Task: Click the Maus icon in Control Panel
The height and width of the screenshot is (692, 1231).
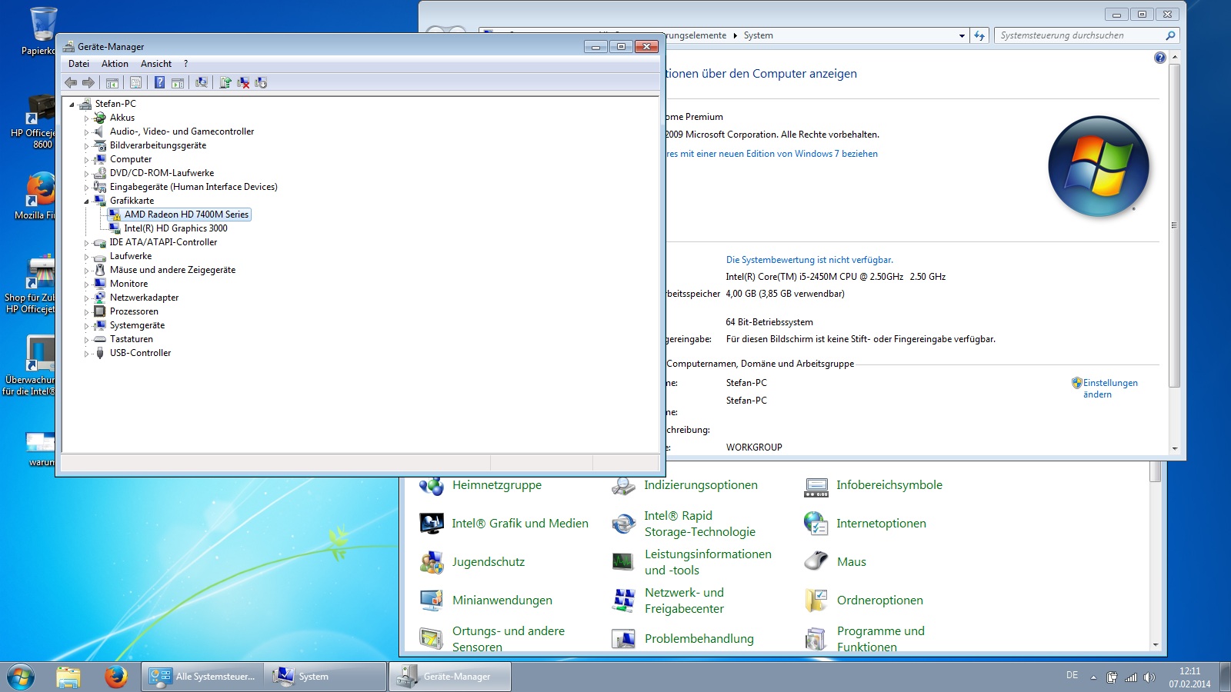Action: click(x=816, y=562)
